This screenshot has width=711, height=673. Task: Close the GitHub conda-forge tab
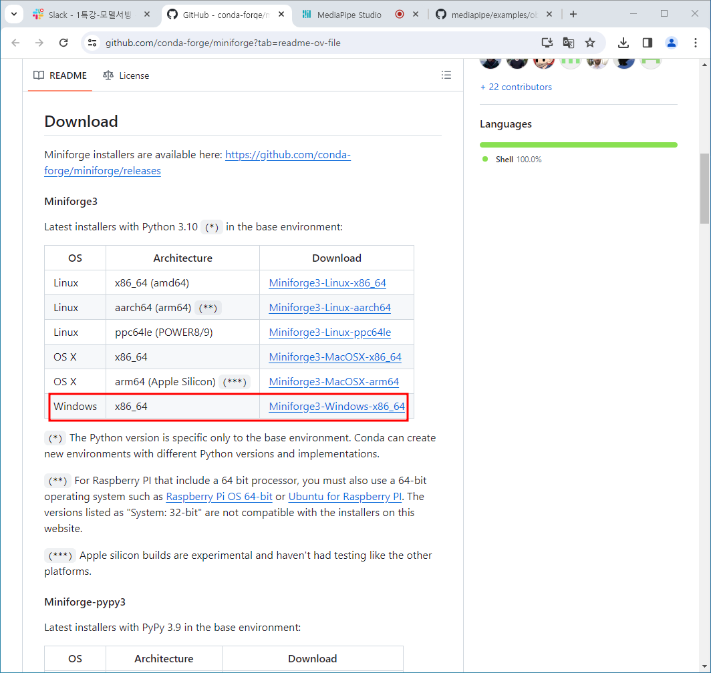[x=281, y=15]
